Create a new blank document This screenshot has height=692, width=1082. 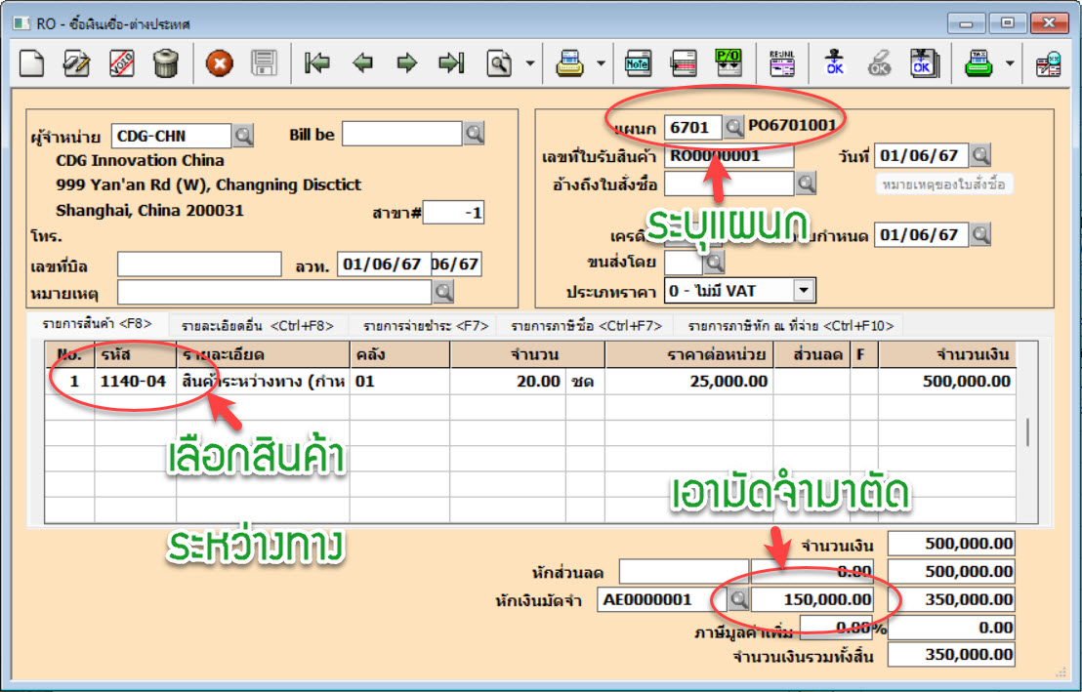tap(32, 63)
